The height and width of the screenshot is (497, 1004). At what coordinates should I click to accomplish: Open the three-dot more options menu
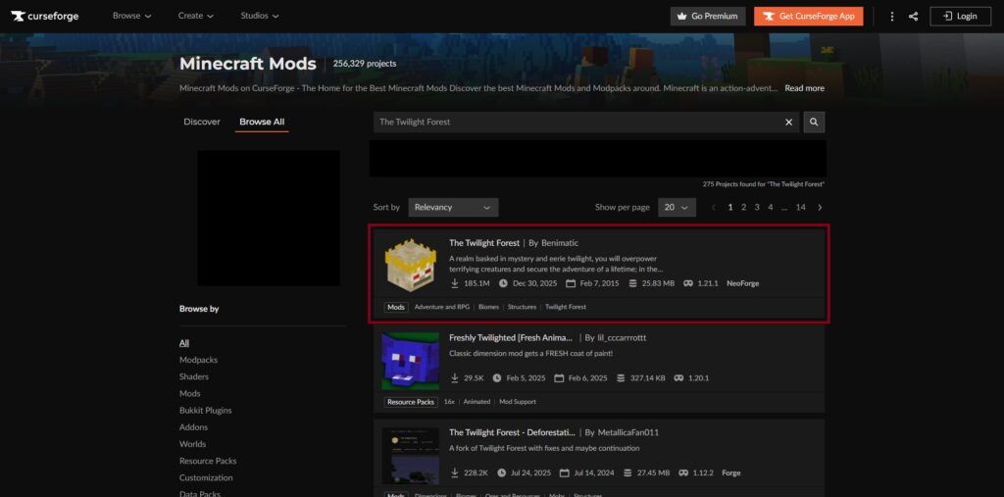[891, 16]
